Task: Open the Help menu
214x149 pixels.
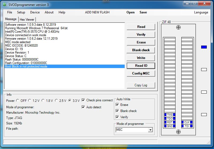Action: click(62, 12)
